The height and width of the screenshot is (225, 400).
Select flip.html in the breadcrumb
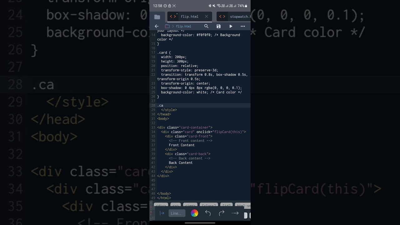coord(183,26)
